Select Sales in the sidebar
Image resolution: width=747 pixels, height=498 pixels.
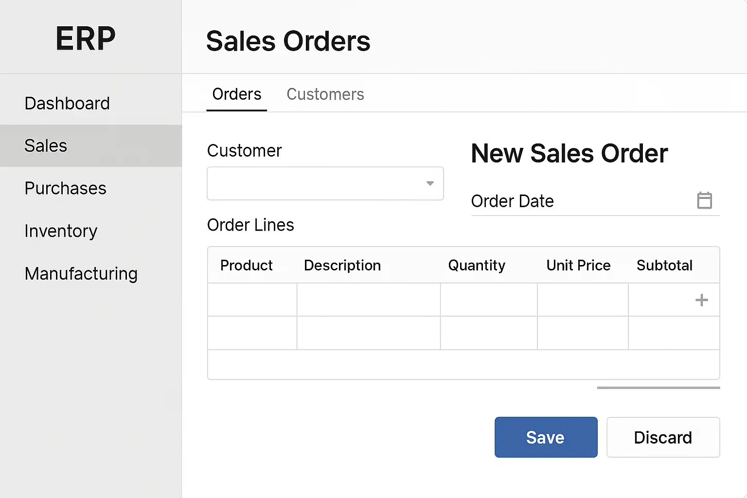tap(46, 146)
